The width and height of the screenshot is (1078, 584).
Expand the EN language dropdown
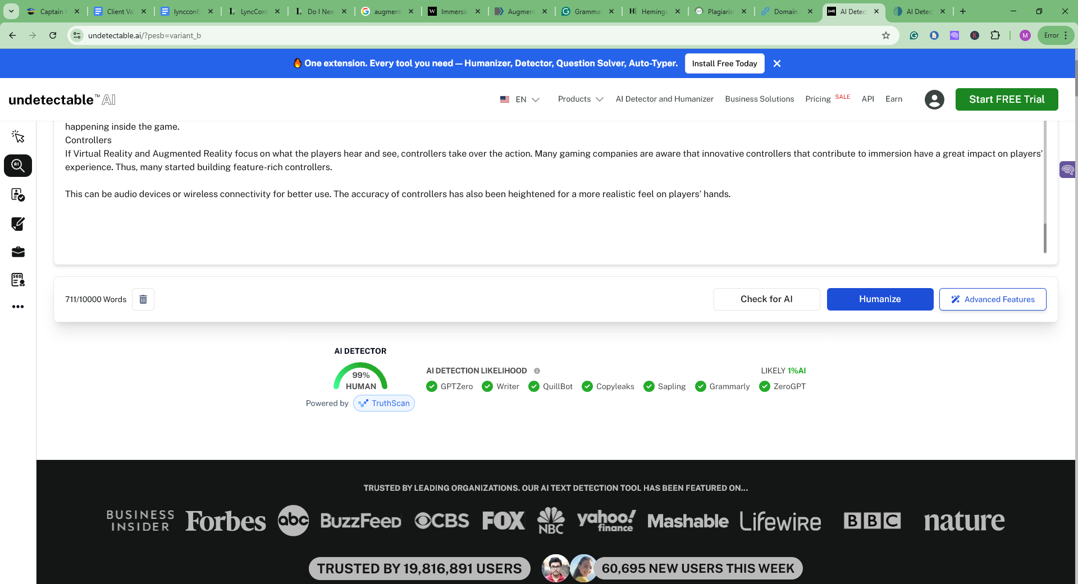[520, 99]
